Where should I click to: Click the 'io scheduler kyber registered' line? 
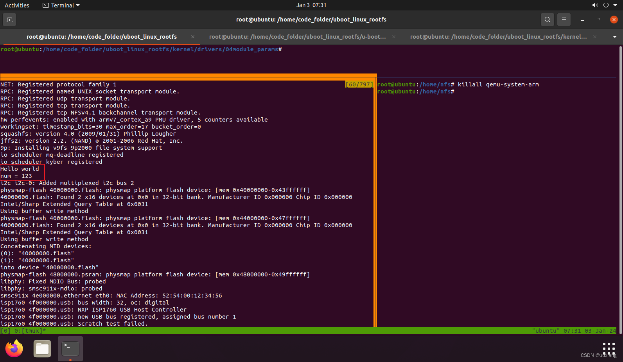(x=51, y=162)
